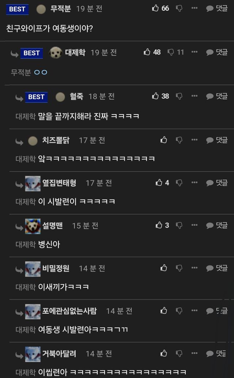Open the more options menu on 치즈뽈닭's comment
The image size is (234, 378).
point(195,140)
